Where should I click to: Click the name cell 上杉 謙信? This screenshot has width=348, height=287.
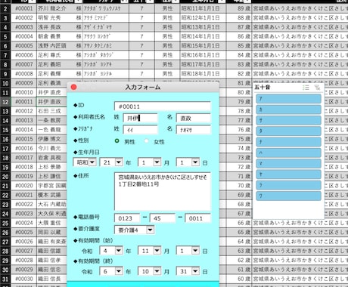pos(51,176)
